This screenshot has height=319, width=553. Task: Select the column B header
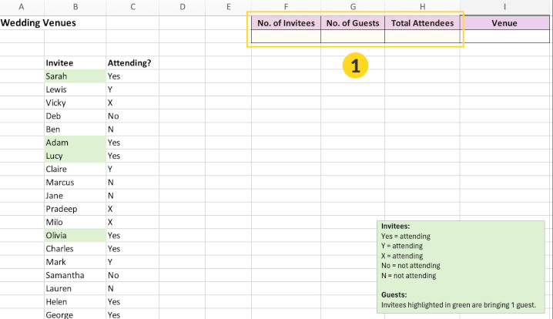click(75, 6)
